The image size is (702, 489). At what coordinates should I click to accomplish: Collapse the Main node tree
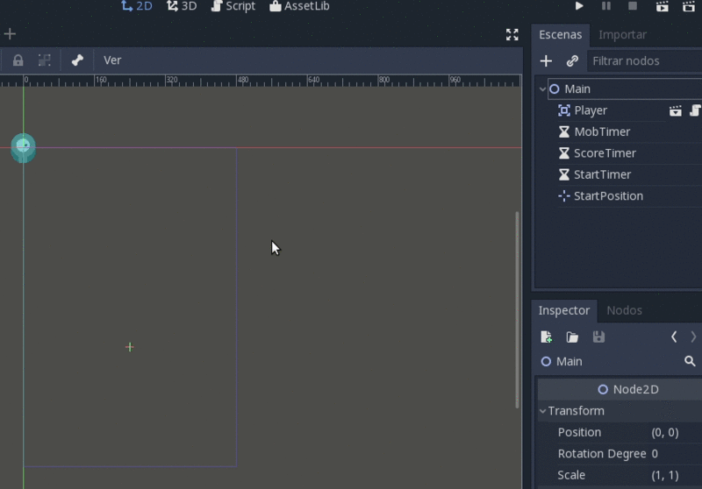pyautogui.click(x=542, y=89)
